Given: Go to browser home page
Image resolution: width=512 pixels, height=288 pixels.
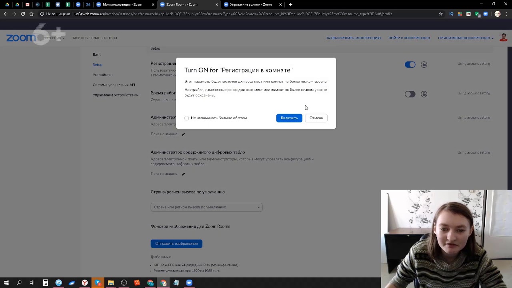Looking at the screenshot, I should (31, 14).
